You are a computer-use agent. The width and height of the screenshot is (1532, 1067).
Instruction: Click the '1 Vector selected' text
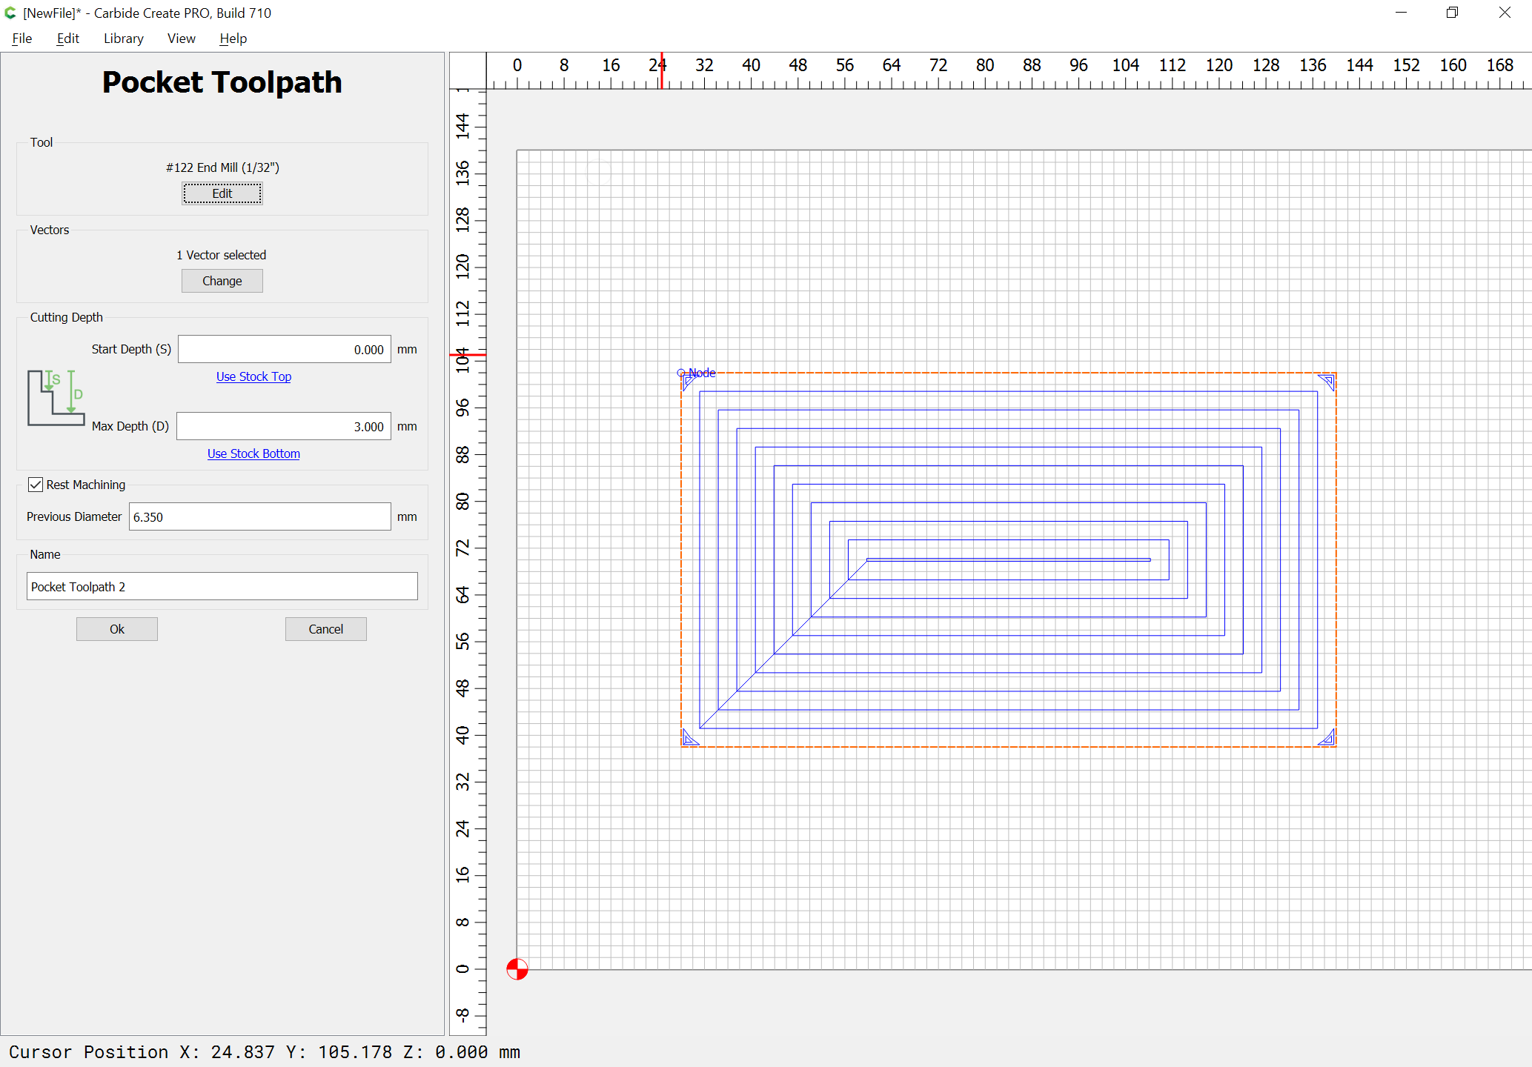click(222, 255)
